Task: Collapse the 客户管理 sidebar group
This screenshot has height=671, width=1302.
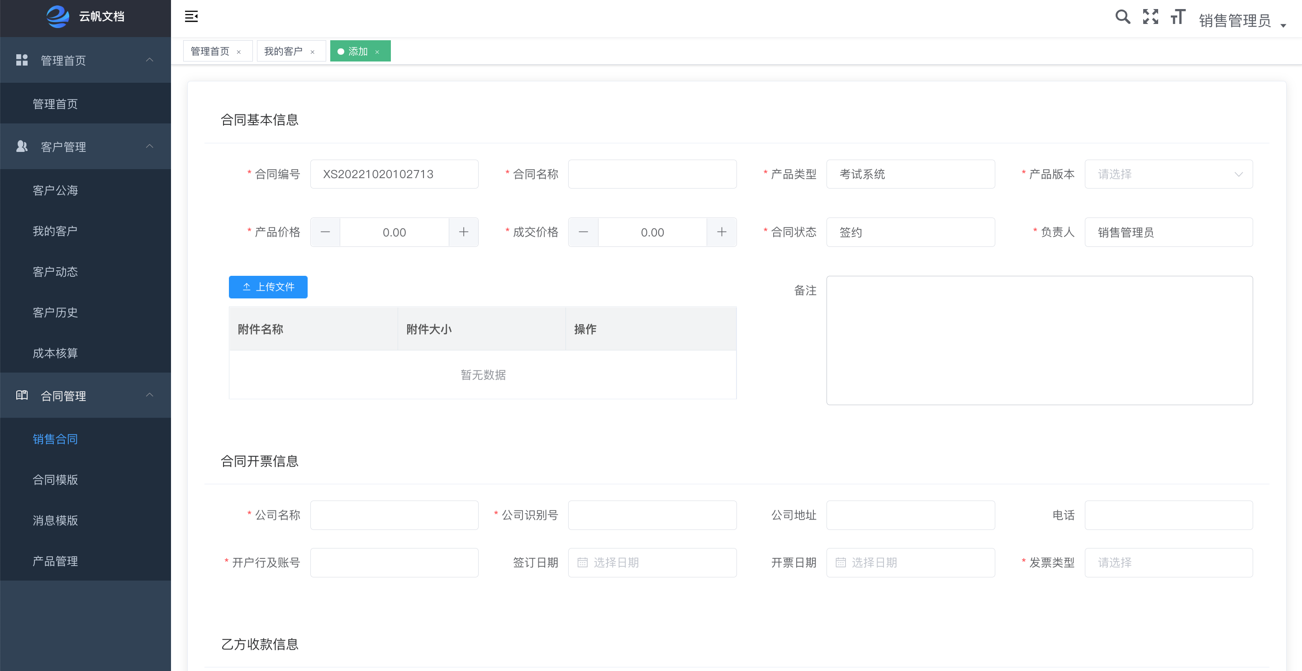Action: pyautogui.click(x=150, y=146)
